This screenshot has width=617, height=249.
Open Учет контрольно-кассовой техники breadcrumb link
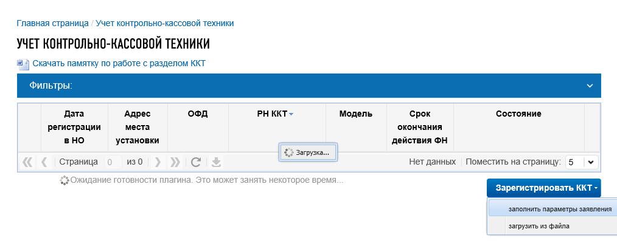click(x=165, y=23)
